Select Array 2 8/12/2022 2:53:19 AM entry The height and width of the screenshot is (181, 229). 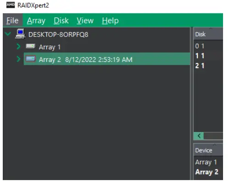click(x=107, y=59)
